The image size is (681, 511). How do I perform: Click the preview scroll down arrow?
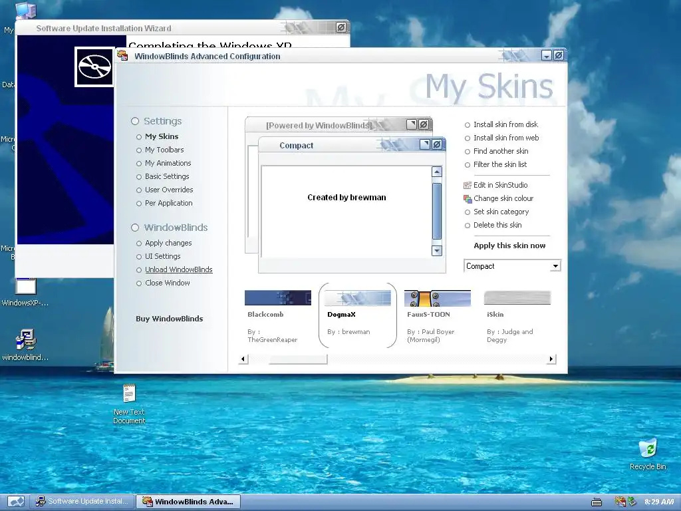[437, 251]
